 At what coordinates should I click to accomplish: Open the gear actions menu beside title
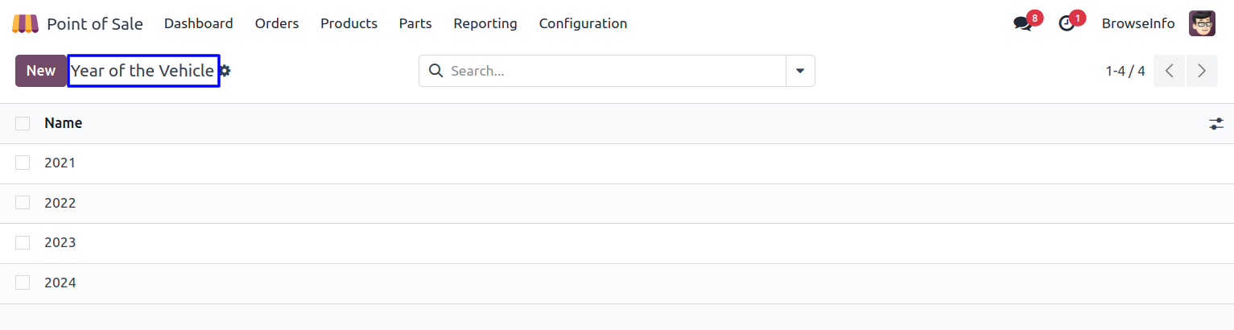(225, 71)
